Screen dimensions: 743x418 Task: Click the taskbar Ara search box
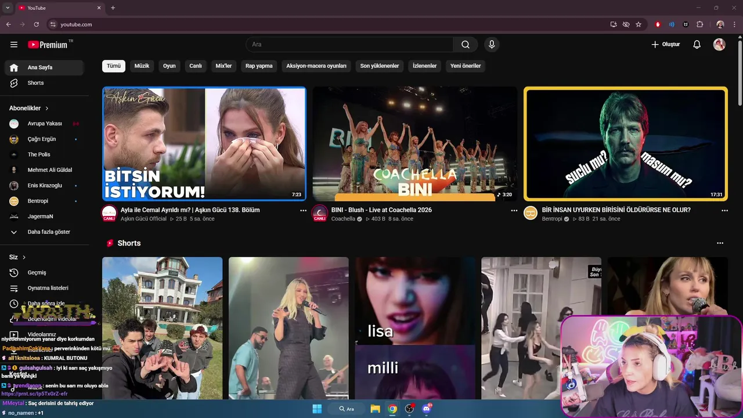click(x=347, y=409)
